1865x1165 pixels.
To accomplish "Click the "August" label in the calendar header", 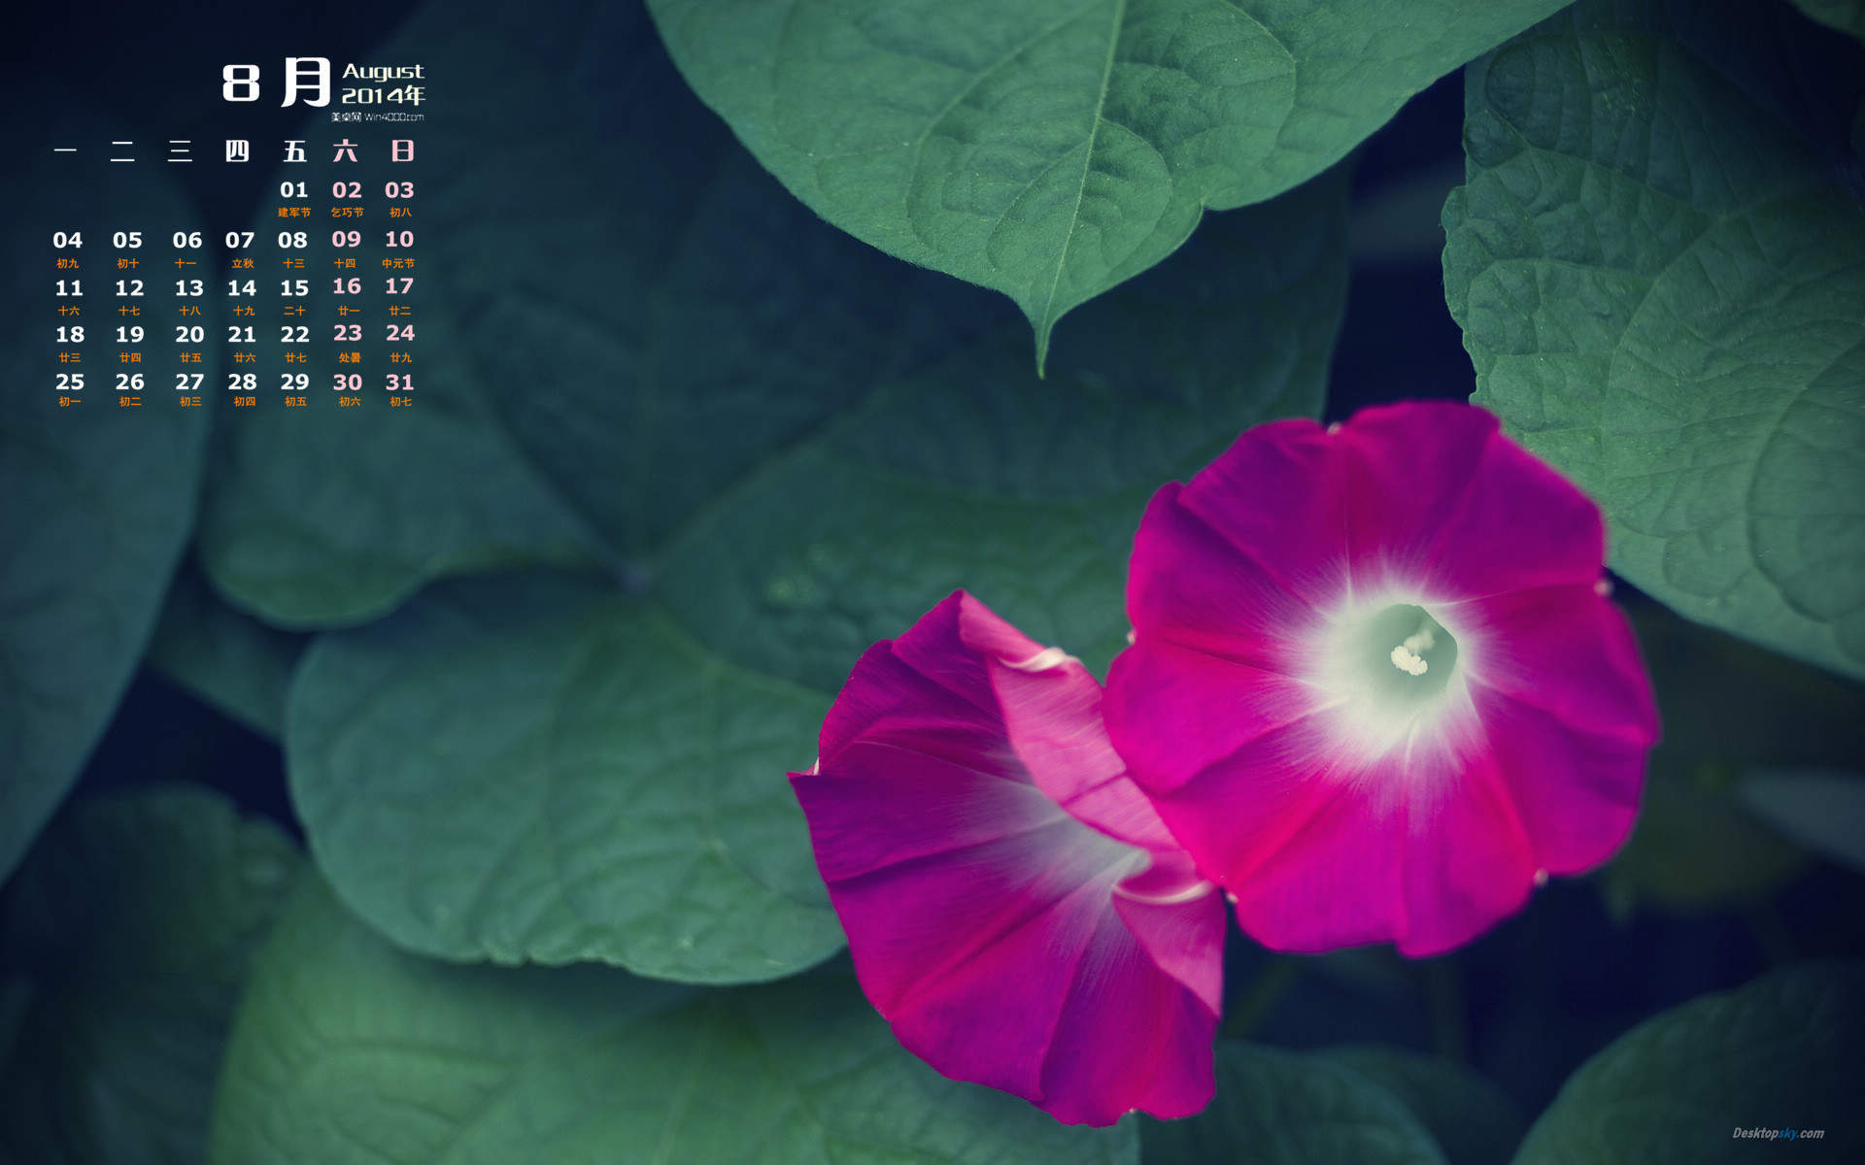I will pos(384,72).
